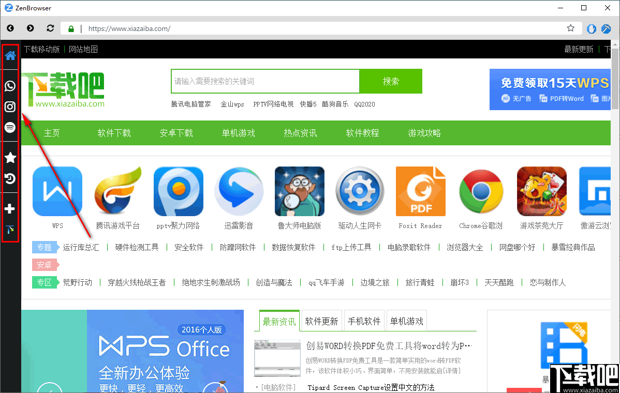Click inside the keyword search field
This screenshot has width=620, height=393.
pyautogui.click(x=264, y=81)
